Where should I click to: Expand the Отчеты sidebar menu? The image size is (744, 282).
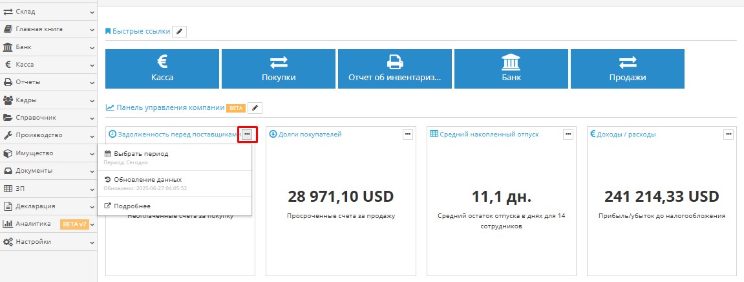(48, 82)
